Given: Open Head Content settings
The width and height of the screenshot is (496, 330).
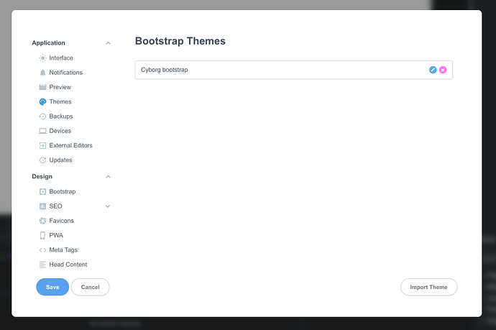Looking at the screenshot, I should pos(68,265).
